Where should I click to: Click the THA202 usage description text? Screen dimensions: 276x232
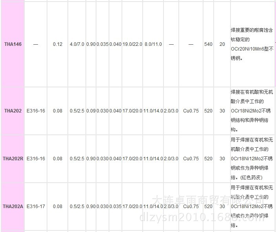251,111
